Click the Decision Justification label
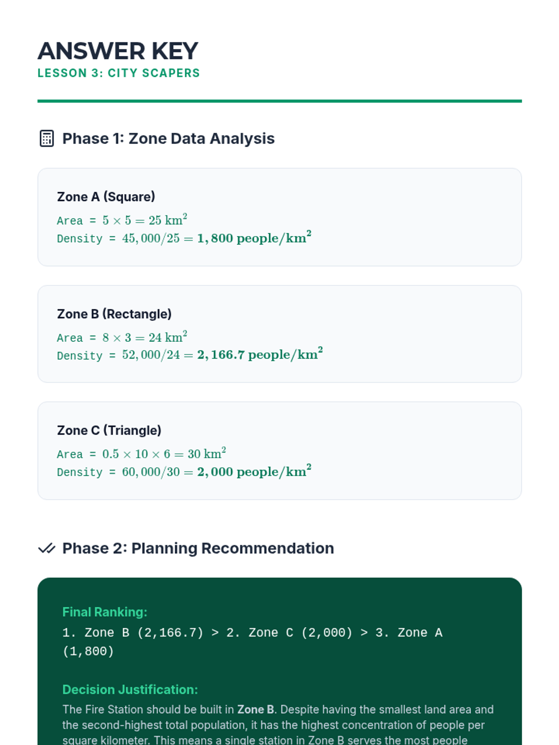The image size is (559, 745). tap(130, 690)
